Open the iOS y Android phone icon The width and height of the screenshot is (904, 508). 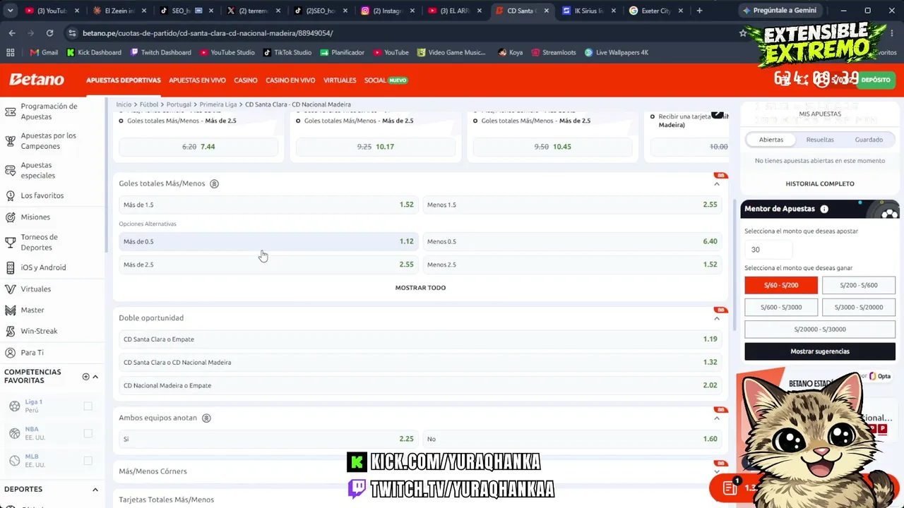(10, 267)
